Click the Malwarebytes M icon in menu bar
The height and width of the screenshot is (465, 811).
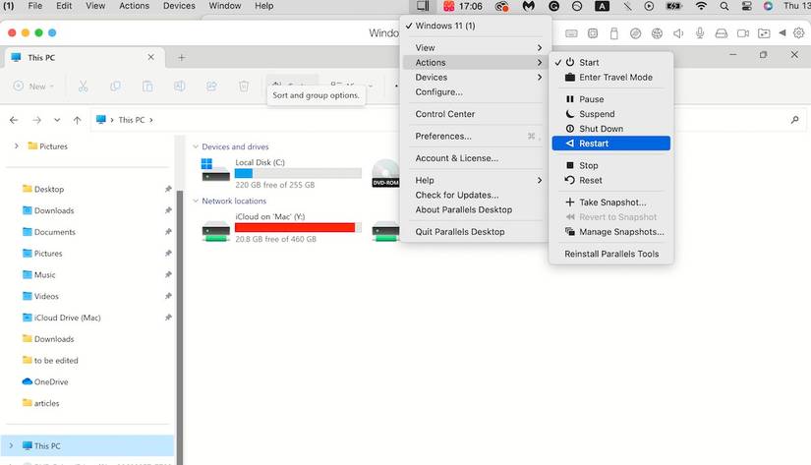[x=528, y=6]
